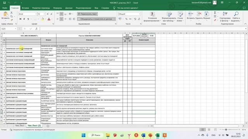The image size is (248, 139).
Task: Collapse the ribbon with the chevron
Action: point(245,24)
